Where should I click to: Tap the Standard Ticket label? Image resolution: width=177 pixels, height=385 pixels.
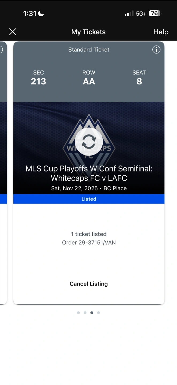(89, 49)
